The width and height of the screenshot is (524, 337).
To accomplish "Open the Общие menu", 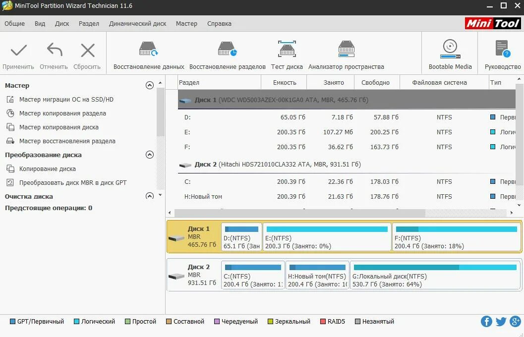I will [15, 24].
